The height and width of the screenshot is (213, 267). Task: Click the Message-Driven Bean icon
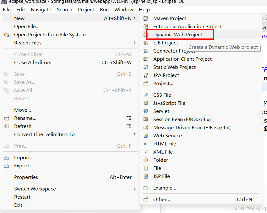146,127
